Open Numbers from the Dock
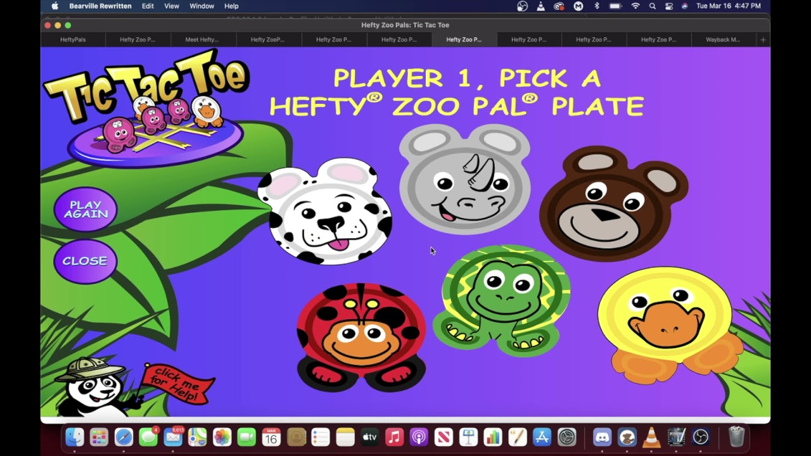 coord(492,436)
